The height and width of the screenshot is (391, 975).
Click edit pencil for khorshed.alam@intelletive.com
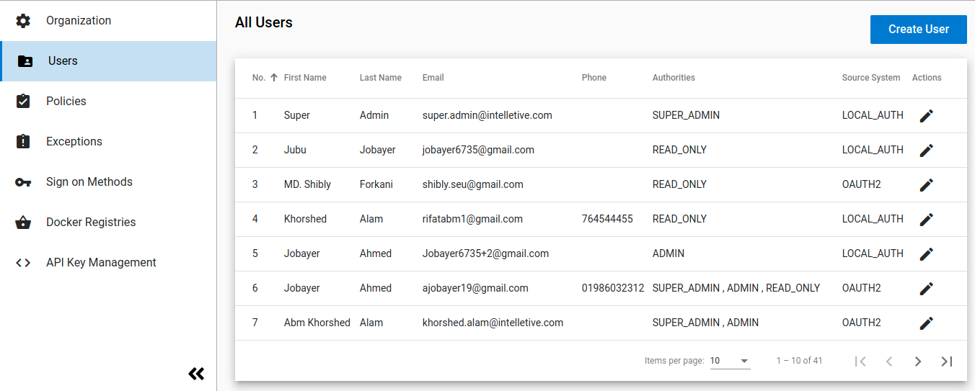pos(927,323)
